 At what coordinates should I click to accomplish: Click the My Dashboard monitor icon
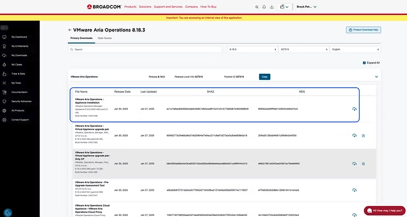click(x=4, y=37)
